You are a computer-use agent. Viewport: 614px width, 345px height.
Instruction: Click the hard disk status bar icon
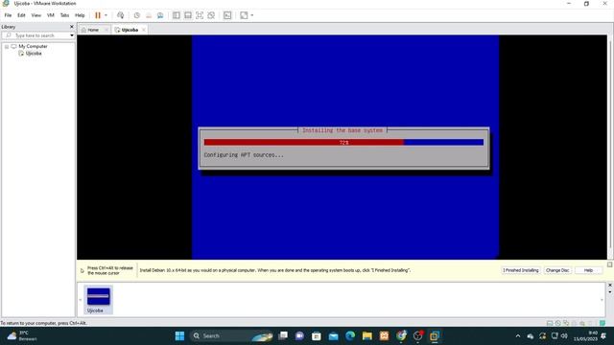point(550,323)
